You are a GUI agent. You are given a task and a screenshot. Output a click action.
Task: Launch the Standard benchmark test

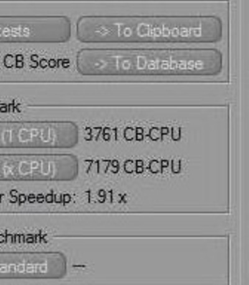(32, 266)
